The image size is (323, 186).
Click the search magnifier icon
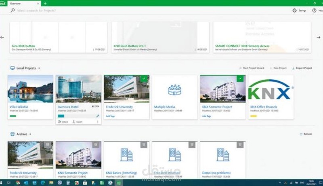click(13, 10)
